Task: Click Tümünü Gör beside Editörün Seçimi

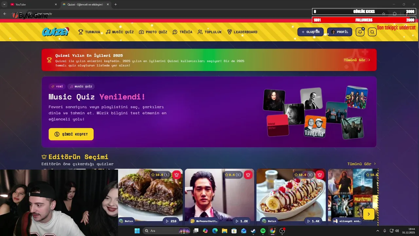Action: 362,164
